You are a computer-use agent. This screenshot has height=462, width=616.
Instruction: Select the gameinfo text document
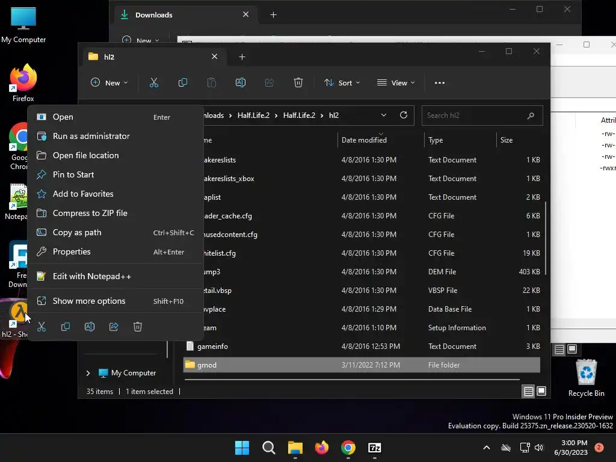click(x=362, y=346)
